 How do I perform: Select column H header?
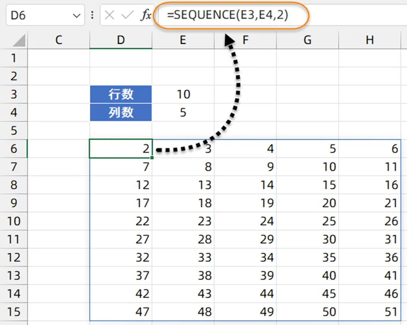(x=370, y=40)
